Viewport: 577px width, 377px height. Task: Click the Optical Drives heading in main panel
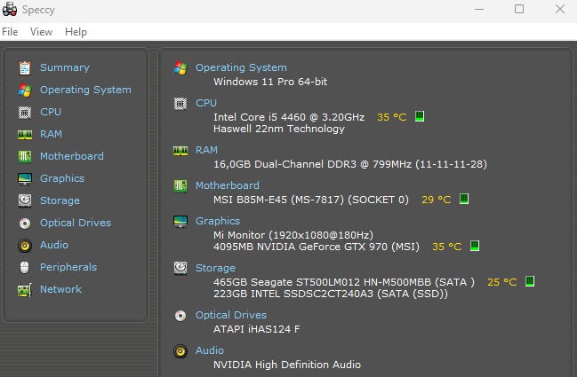tap(231, 315)
